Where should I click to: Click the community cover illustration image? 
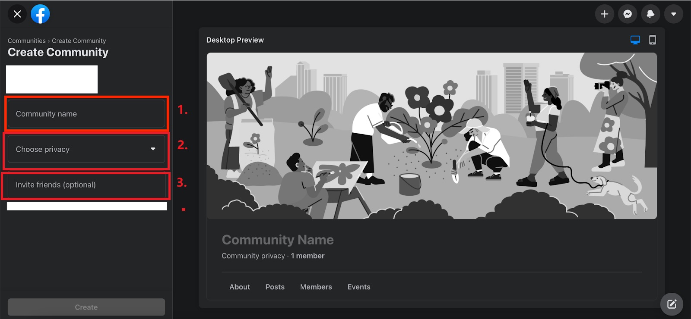432,136
